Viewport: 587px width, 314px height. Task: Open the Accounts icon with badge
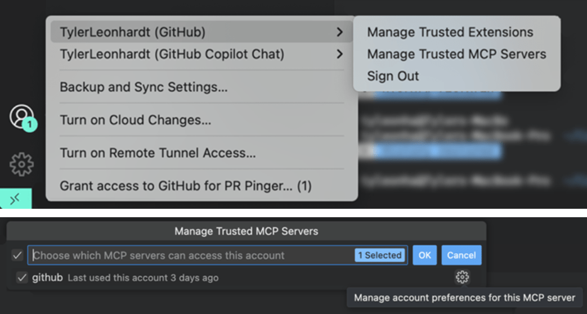[x=22, y=117]
